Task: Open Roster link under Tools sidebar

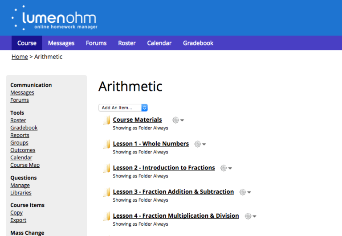Action: pos(18,120)
